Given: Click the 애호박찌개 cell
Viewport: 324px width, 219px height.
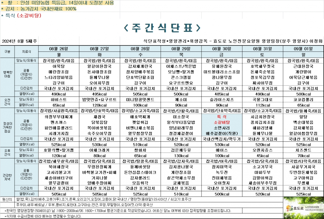Looking at the screenshot, I should coord(140,117).
